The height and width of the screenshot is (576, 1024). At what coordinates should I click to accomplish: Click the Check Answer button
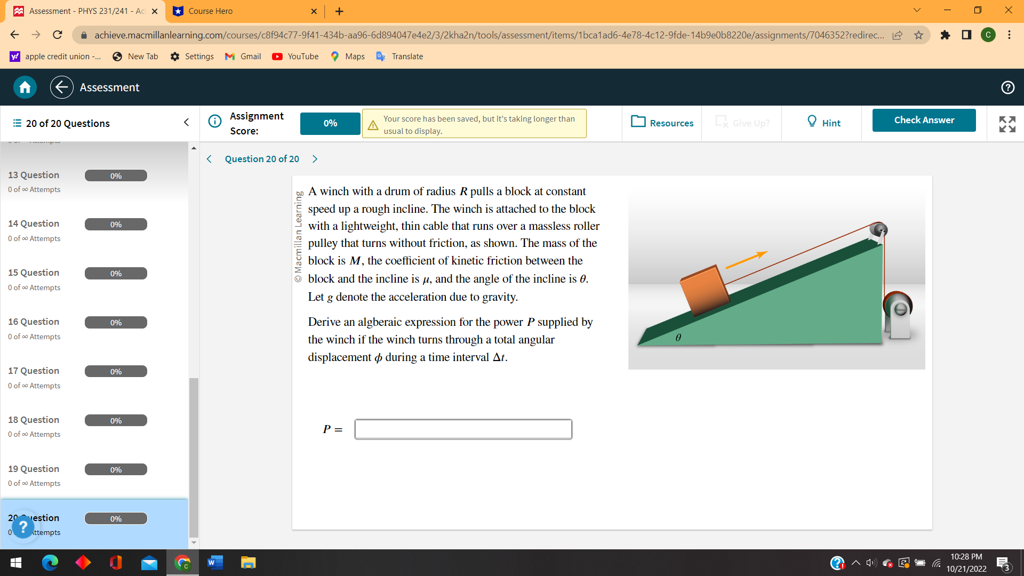pyautogui.click(x=924, y=120)
